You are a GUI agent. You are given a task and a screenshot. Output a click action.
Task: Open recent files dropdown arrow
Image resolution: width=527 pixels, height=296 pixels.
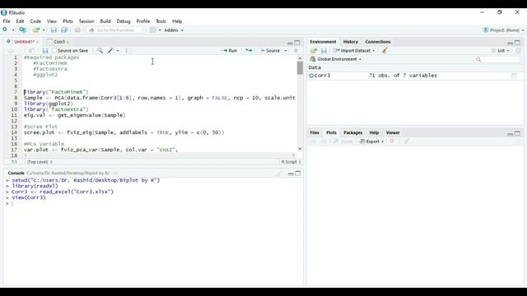coord(44,30)
